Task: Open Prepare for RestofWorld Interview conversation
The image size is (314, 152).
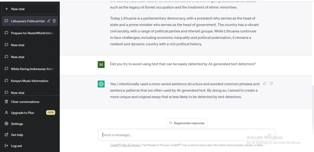Action: pyautogui.click(x=30, y=33)
